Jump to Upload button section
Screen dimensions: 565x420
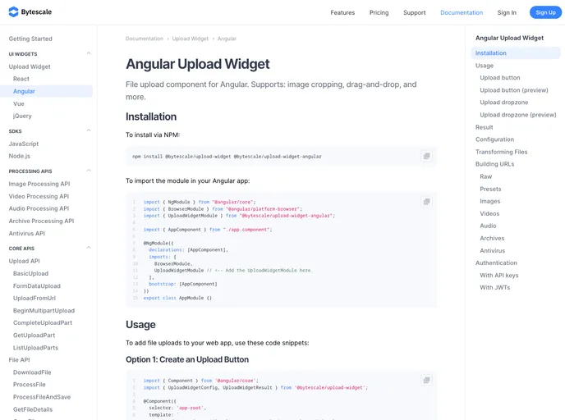tap(500, 78)
